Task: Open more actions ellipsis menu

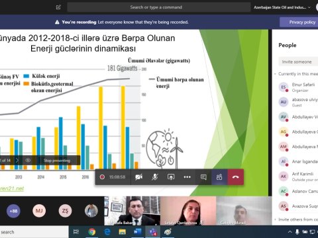Action: pos(187,177)
